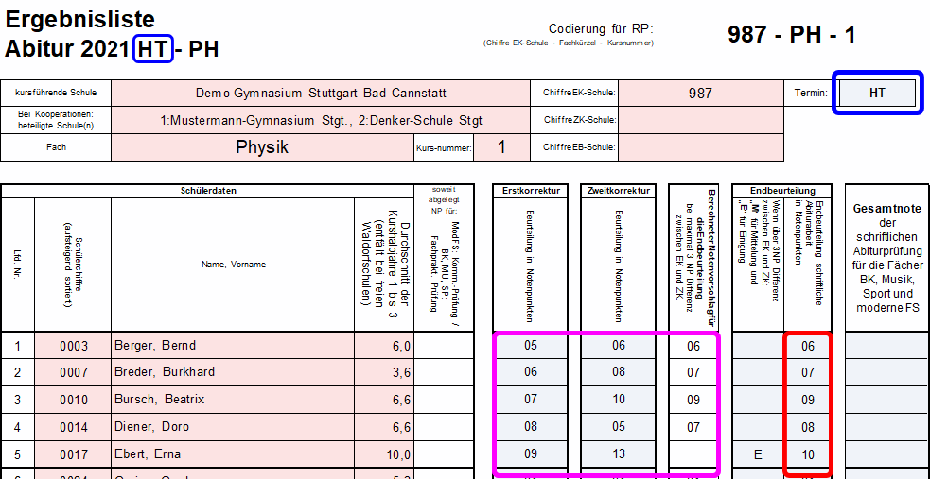
Task: Select Ebert's Zweitkorrektur score 13
Action: coord(618,453)
